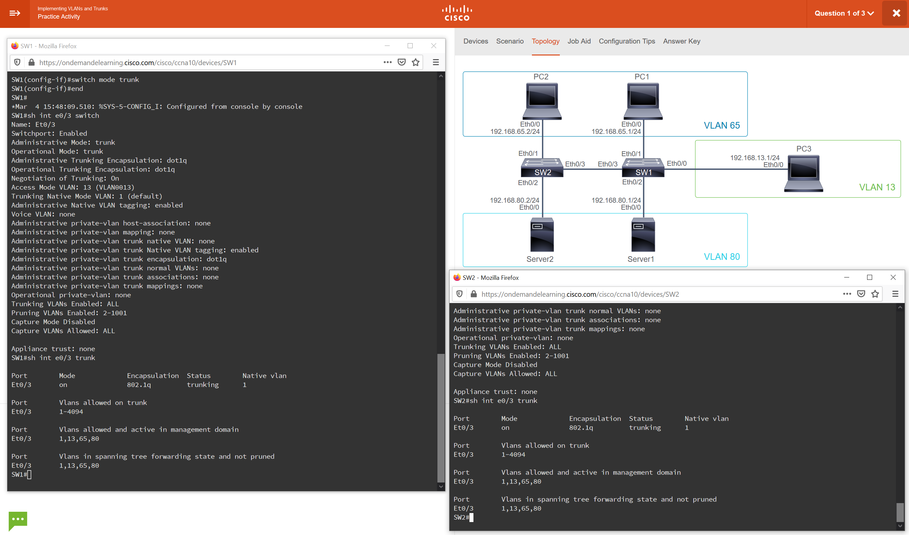This screenshot has height=535, width=909.
Task: Click the SW1 terminal scrollbar thumb
Action: 441,418
